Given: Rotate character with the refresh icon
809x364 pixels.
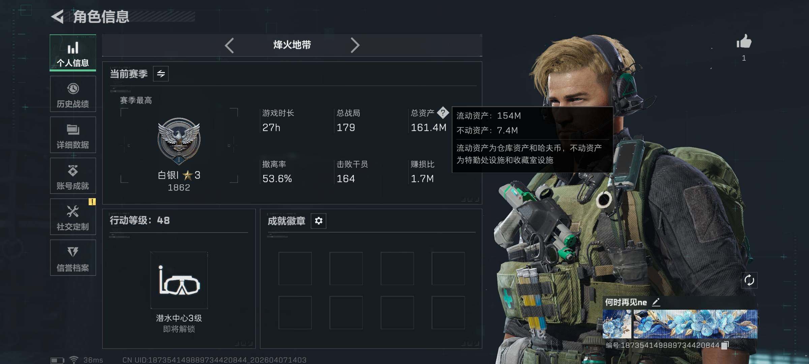Looking at the screenshot, I should click(749, 280).
